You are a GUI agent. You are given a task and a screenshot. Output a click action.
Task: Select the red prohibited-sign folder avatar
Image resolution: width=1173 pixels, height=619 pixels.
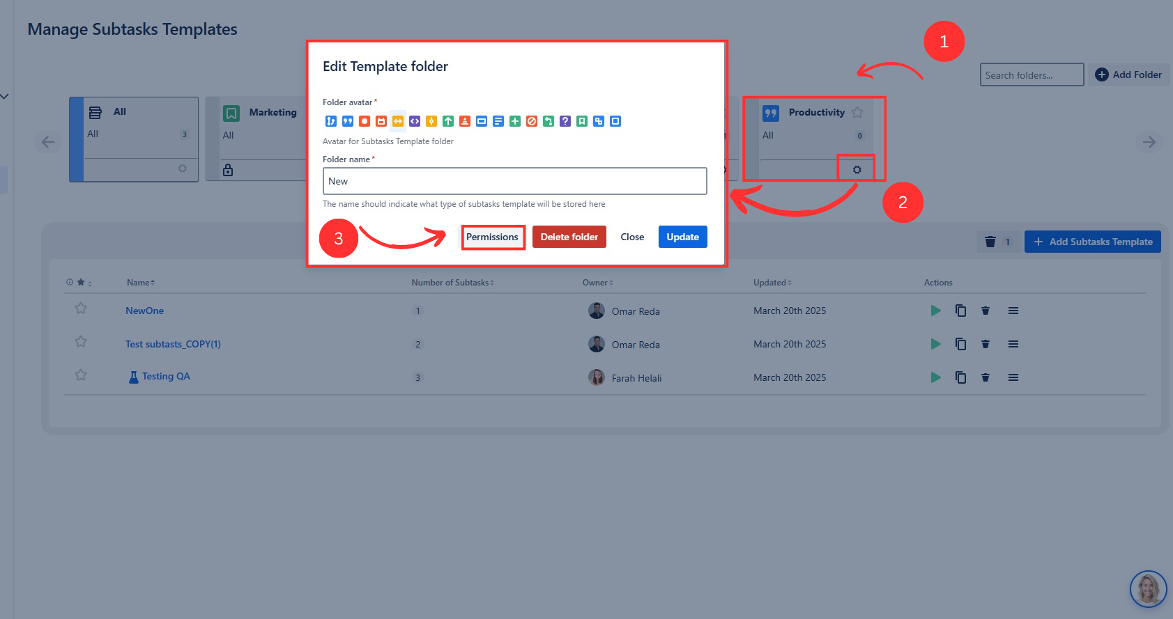(x=532, y=121)
